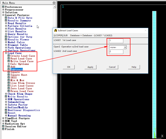Viewport: 166px width, 139px height.
Task: Click the Zero Load Case icon
Action: tap(9, 88)
